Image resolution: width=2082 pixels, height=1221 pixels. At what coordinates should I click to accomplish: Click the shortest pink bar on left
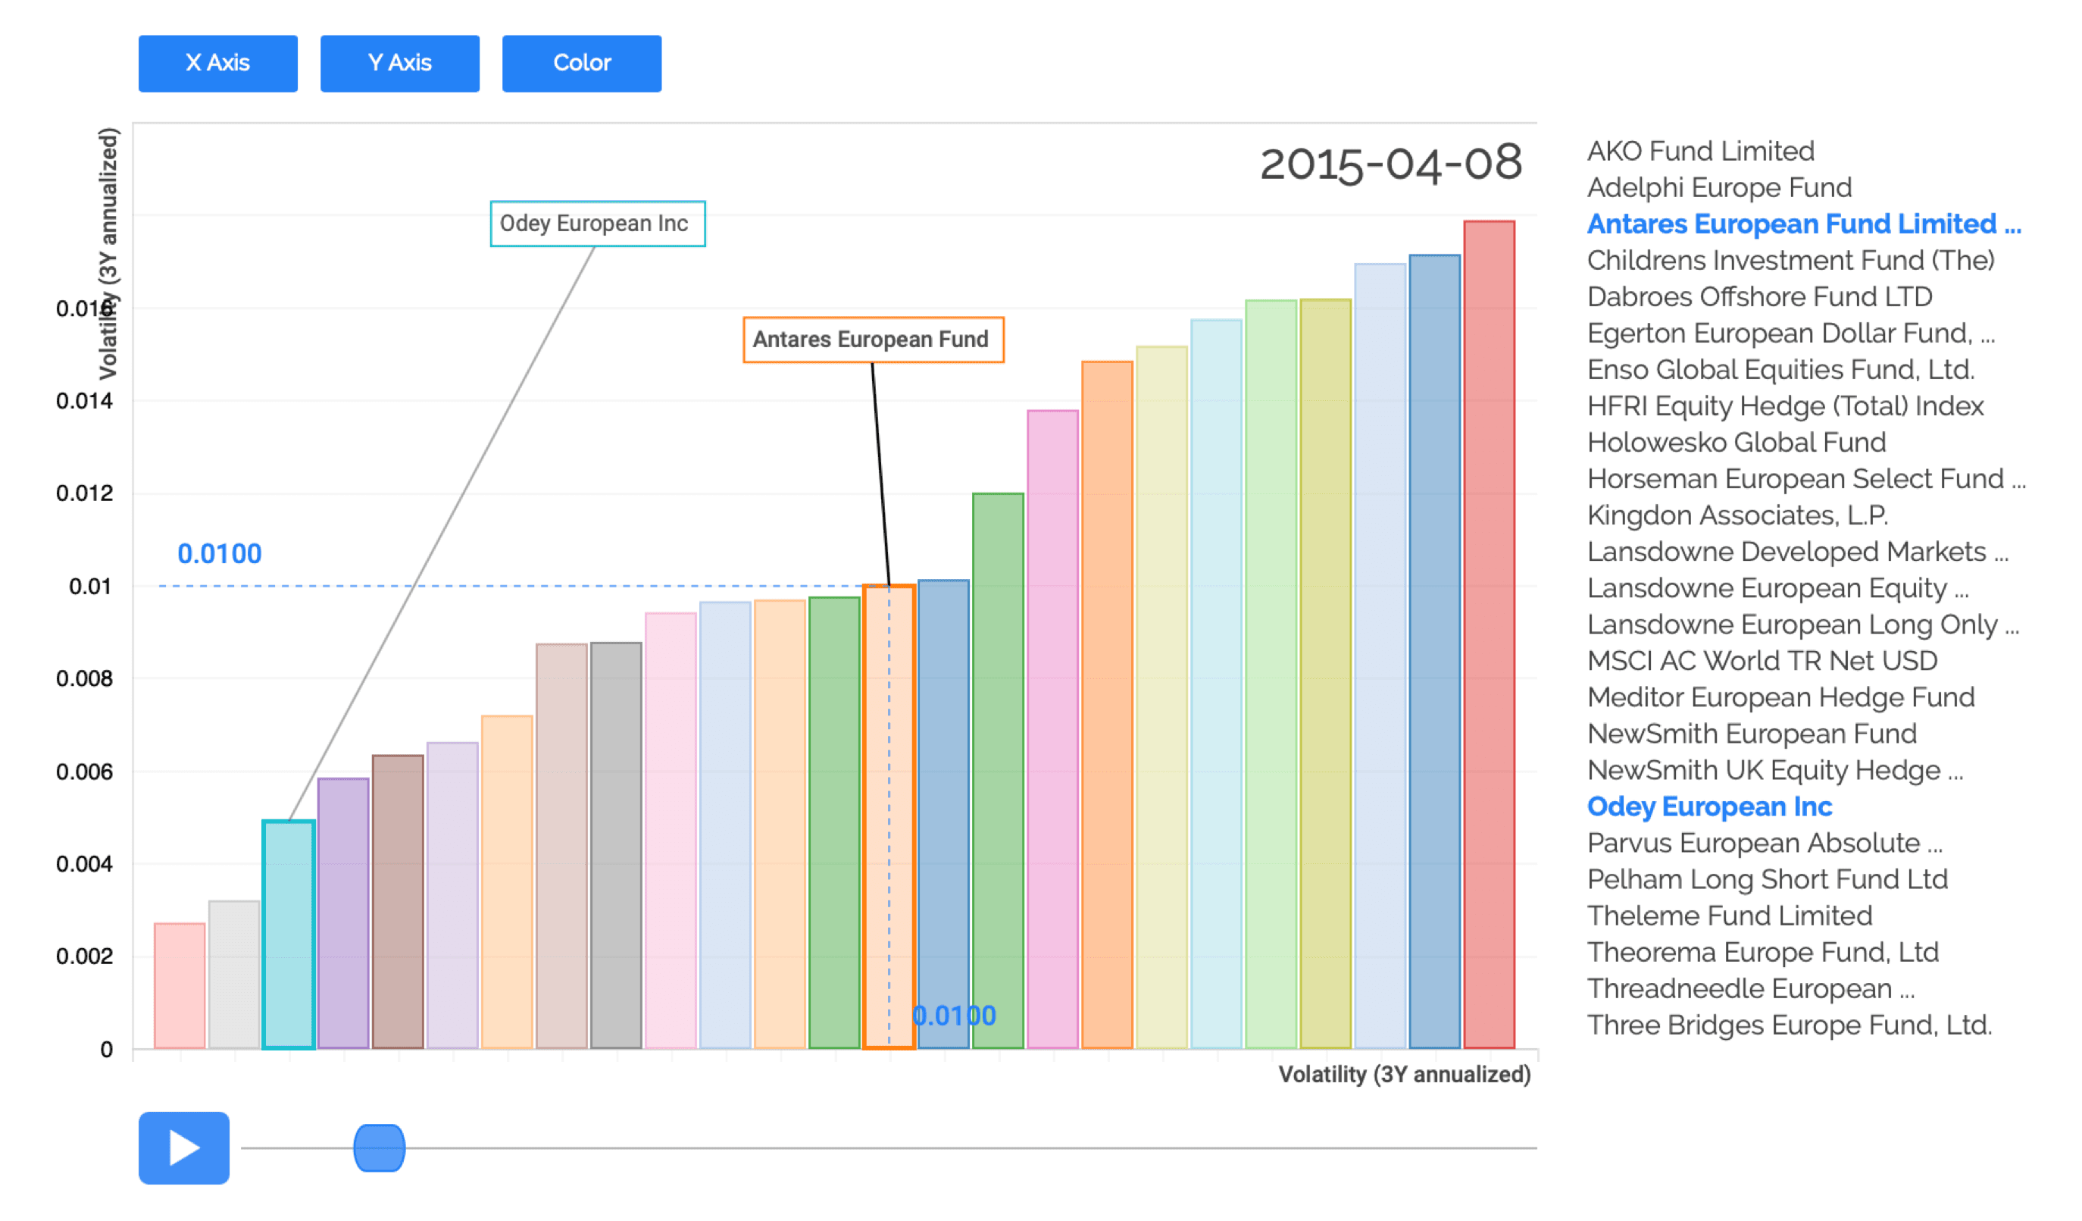[x=180, y=985]
